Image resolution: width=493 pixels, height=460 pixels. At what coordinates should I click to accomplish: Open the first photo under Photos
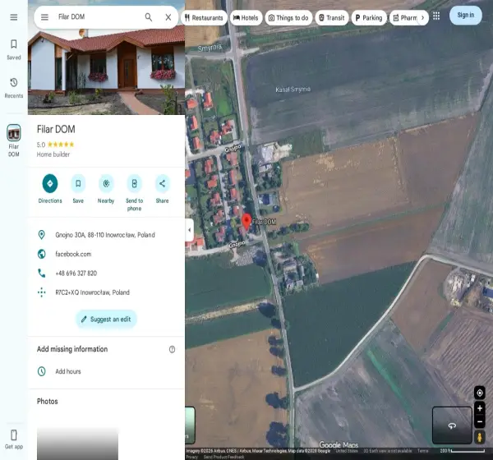78,444
